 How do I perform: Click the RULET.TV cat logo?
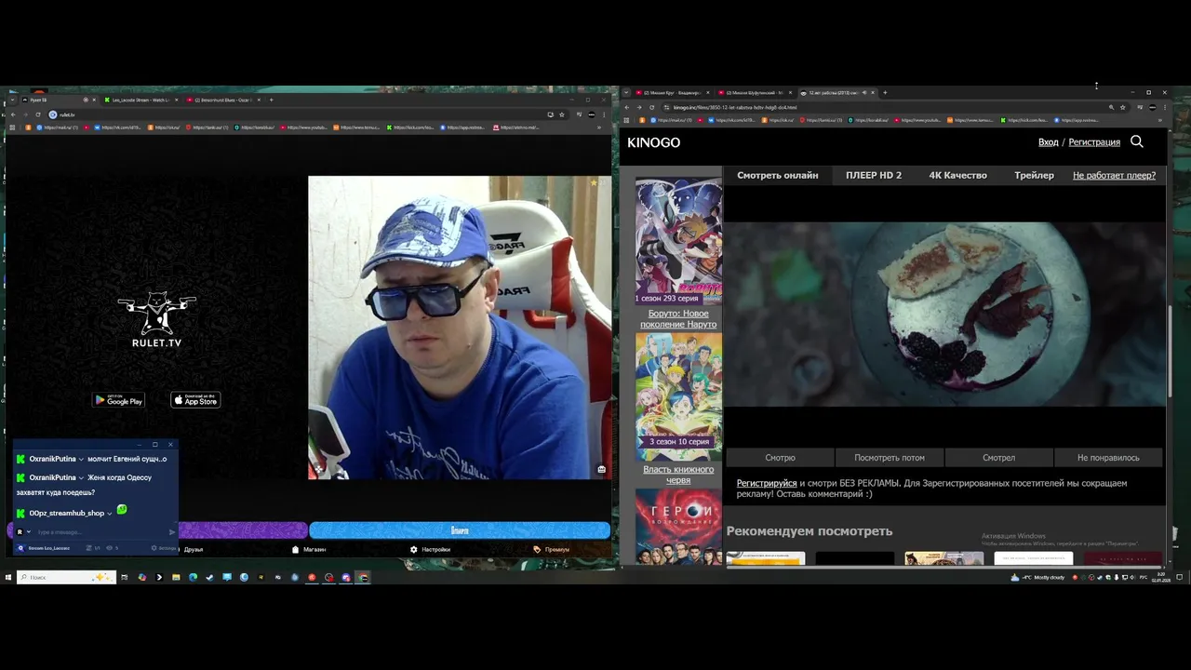pyautogui.click(x=156, y=319)
